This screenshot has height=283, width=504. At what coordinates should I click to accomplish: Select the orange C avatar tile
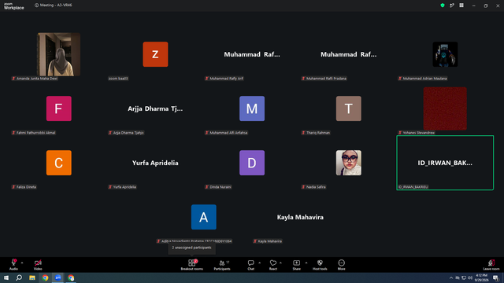pyautogui.click(x=59, y=163)
